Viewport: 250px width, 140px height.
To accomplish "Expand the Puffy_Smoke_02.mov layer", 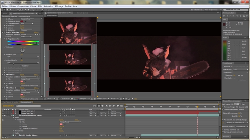I will click(x=11, y=135).
